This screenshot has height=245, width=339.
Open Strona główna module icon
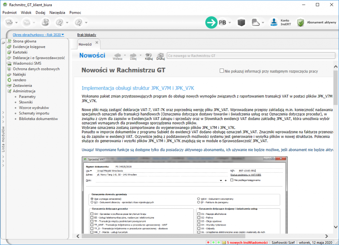pyautogui.click(x=9, y=41)
